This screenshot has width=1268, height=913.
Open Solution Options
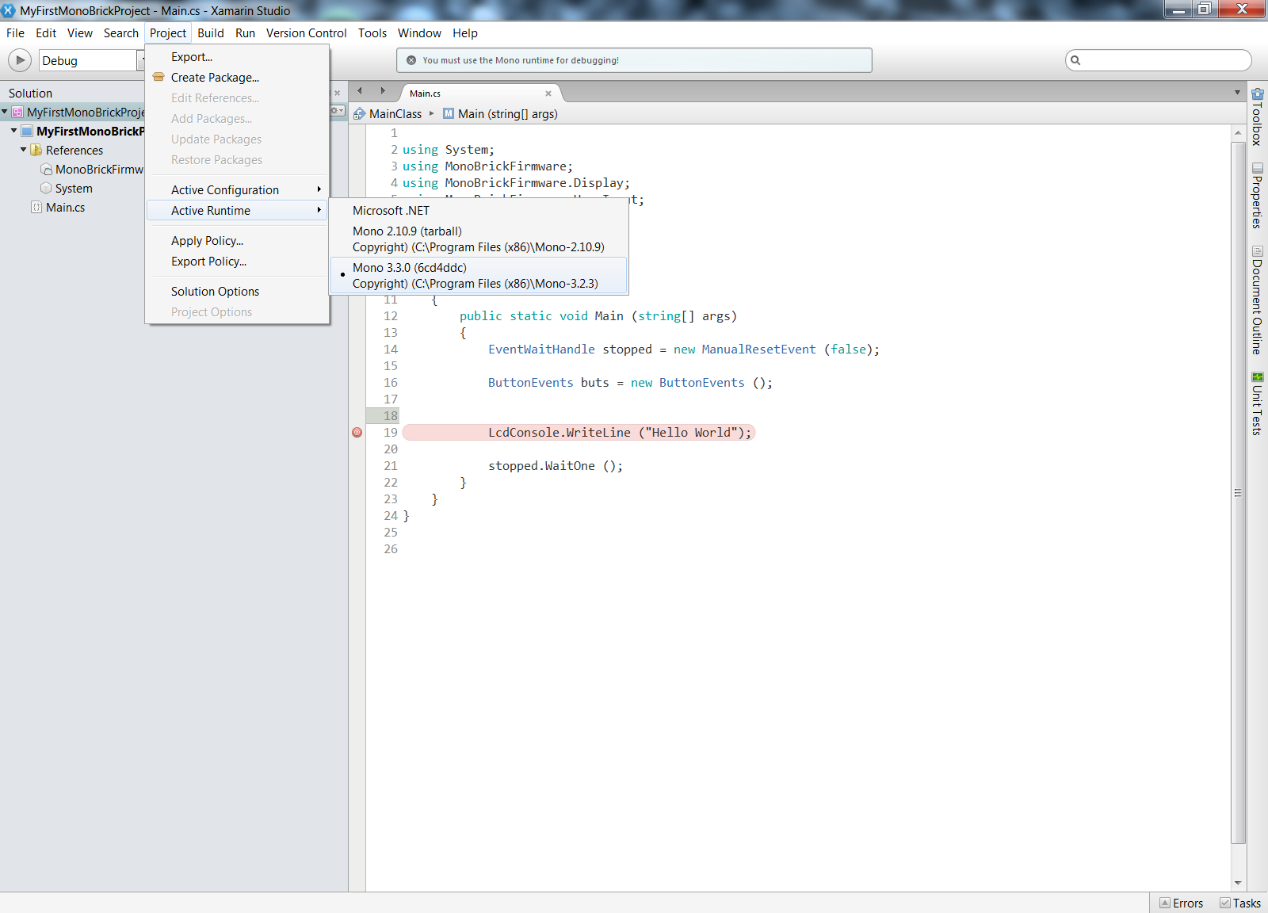pos(237,292)
